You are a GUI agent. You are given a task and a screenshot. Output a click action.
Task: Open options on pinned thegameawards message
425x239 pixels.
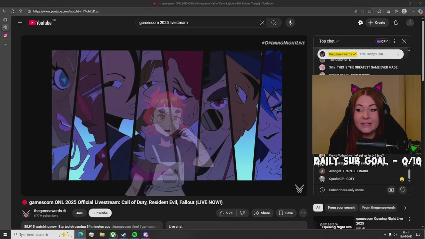coord(398,54)
